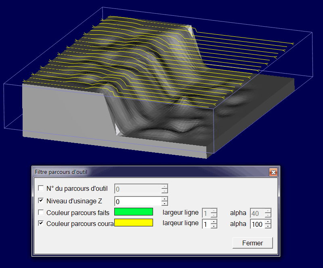Increase largeur ligne of parcours courant
This screenshot has width=323, height=268.
tap(214, 222)
